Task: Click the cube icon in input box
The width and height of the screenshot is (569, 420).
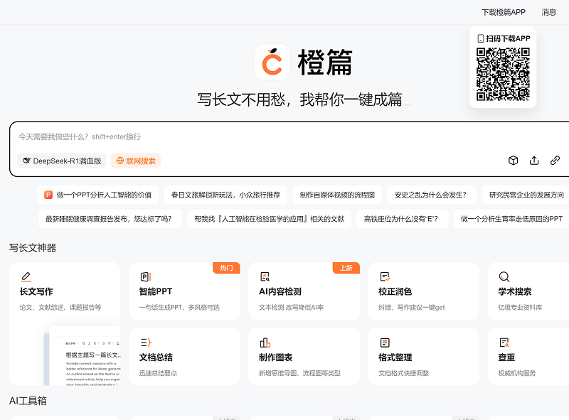Action: (513, 161)
